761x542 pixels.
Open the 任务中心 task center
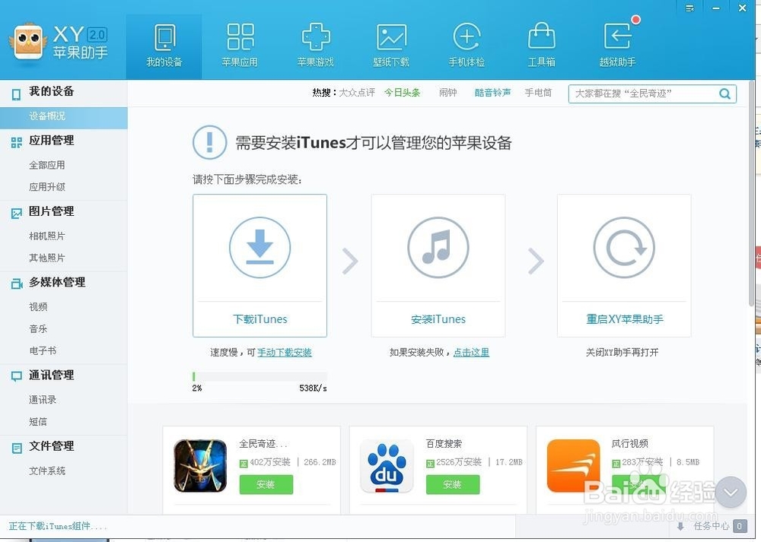(712, 526)
